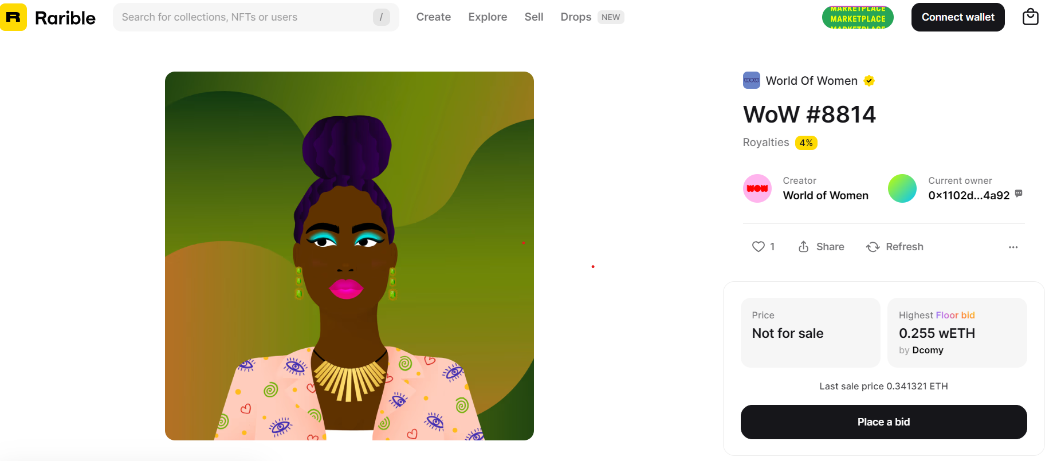Open the three-dot more options menu
This screenshot has width=1053, height=461.
(x=1013, y=247)
